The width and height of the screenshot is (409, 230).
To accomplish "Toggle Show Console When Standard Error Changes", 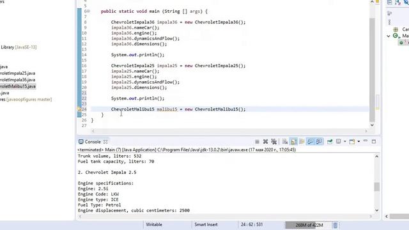I will 319,142.
